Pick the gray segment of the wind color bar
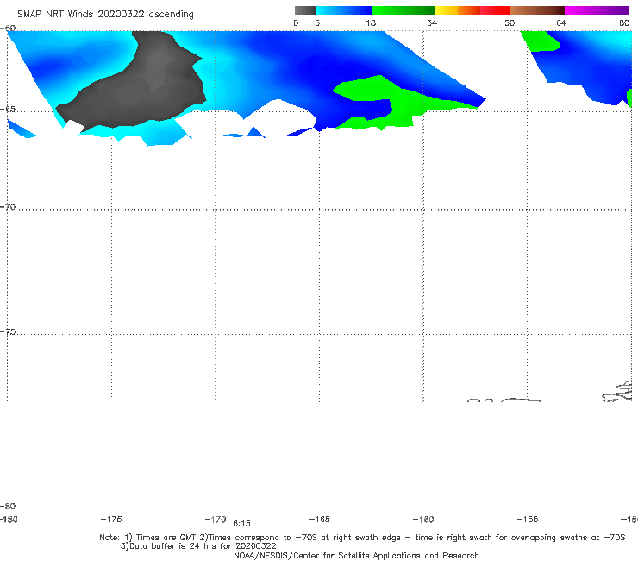Image resolution: width=638 pixels, height=561 pixels. (x=305, y=10)
